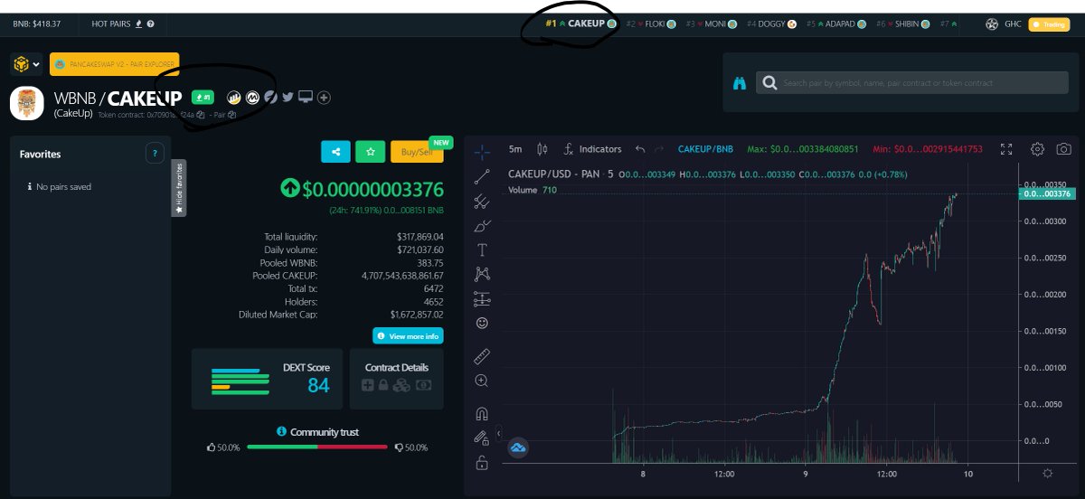Copy the token contract address
Image resolution: width=1085 pixels, height=499 pixels.
(x=201, y=115)
